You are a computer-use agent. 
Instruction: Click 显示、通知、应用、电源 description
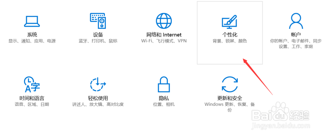(x=32, y=41)
